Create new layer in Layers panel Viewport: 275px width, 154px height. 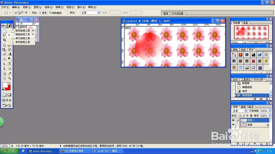click(261, 144)
